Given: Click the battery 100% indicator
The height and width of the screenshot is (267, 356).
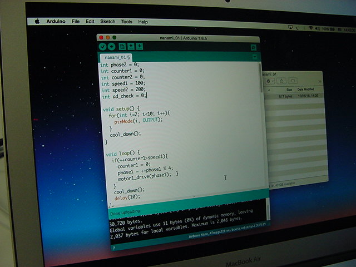Looking at the screenshot, I should click(328, 29).
